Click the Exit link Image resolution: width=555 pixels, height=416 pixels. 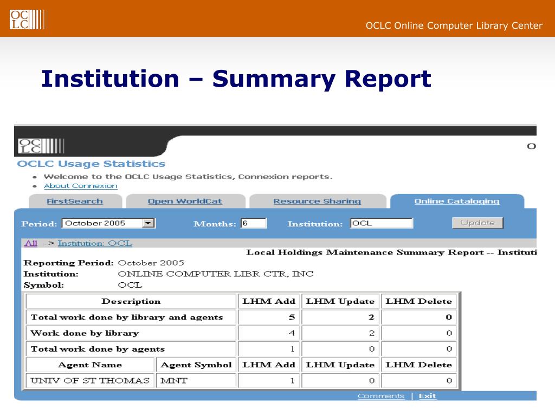pos(428,396)
